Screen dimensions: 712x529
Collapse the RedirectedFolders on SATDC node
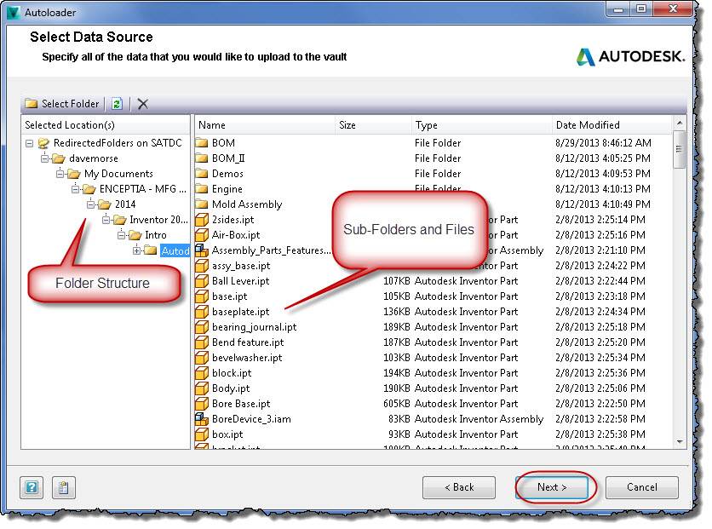30,143
